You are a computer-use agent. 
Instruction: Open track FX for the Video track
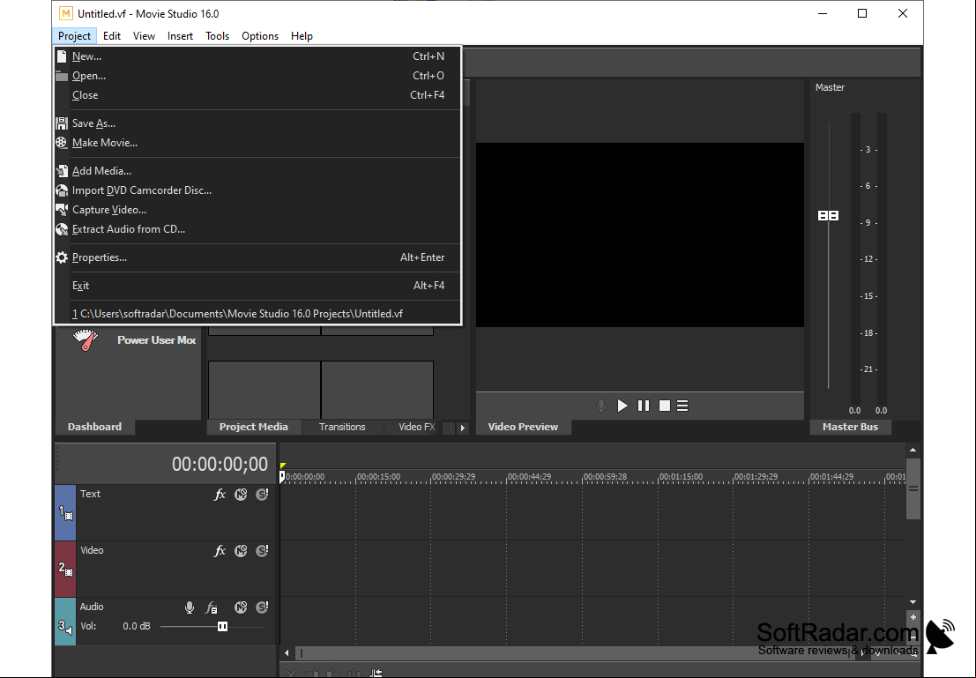point(220,551)
